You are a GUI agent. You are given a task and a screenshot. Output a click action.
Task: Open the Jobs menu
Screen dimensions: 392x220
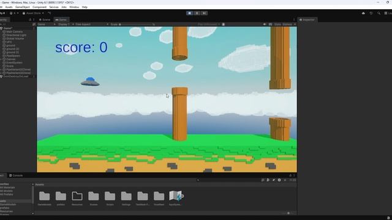pyautogui.click(x=64, y=7)
